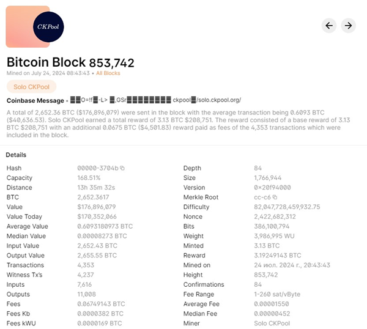Screen dimensions: 367x329
Task: Click the CKPool circular logo
Action: pyautogui.click(x=50, y=27)
